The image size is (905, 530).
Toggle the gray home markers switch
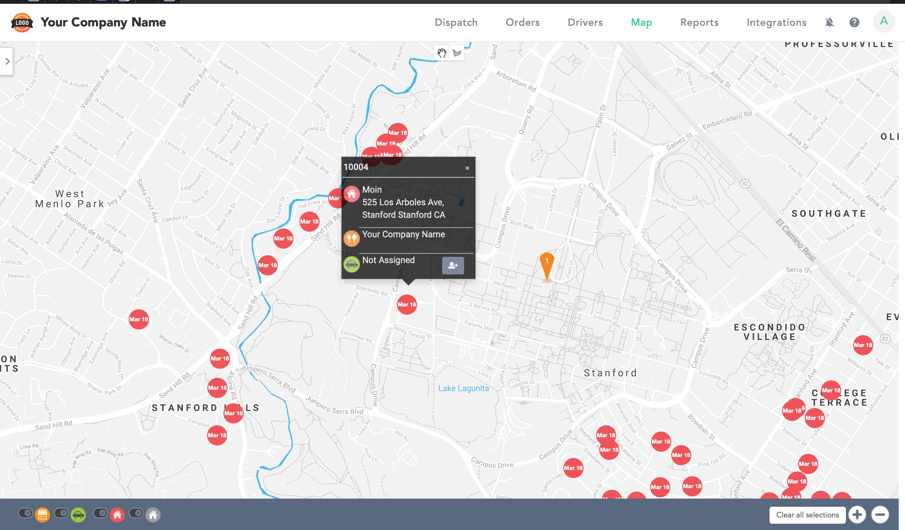(x=136, y=513)
